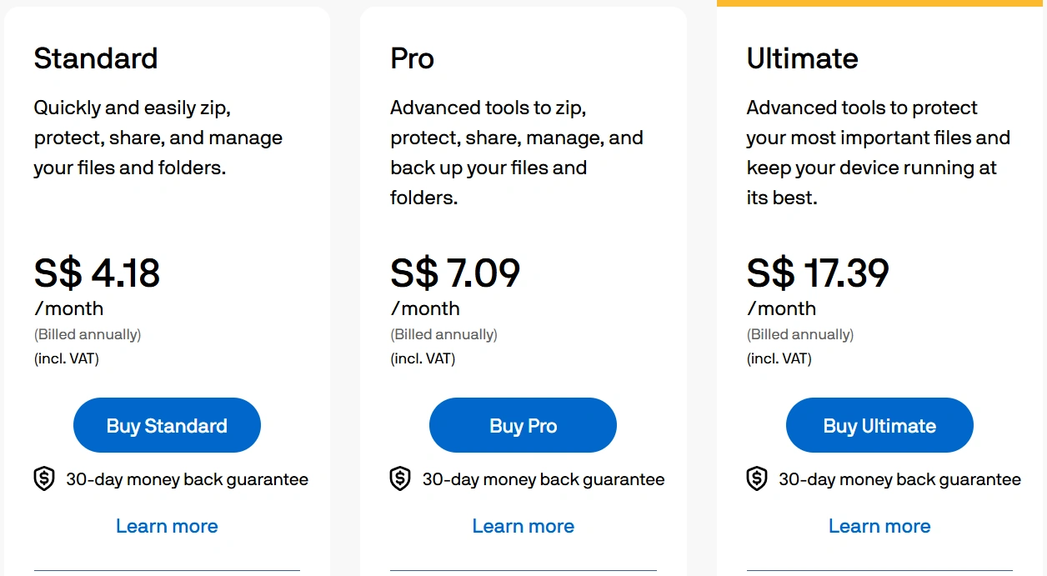Click "Billed annually" note under Pro price
Image resolution: width=1047 pixels, height=576 pixels.
pyautogui.click(x=443, y=334)
